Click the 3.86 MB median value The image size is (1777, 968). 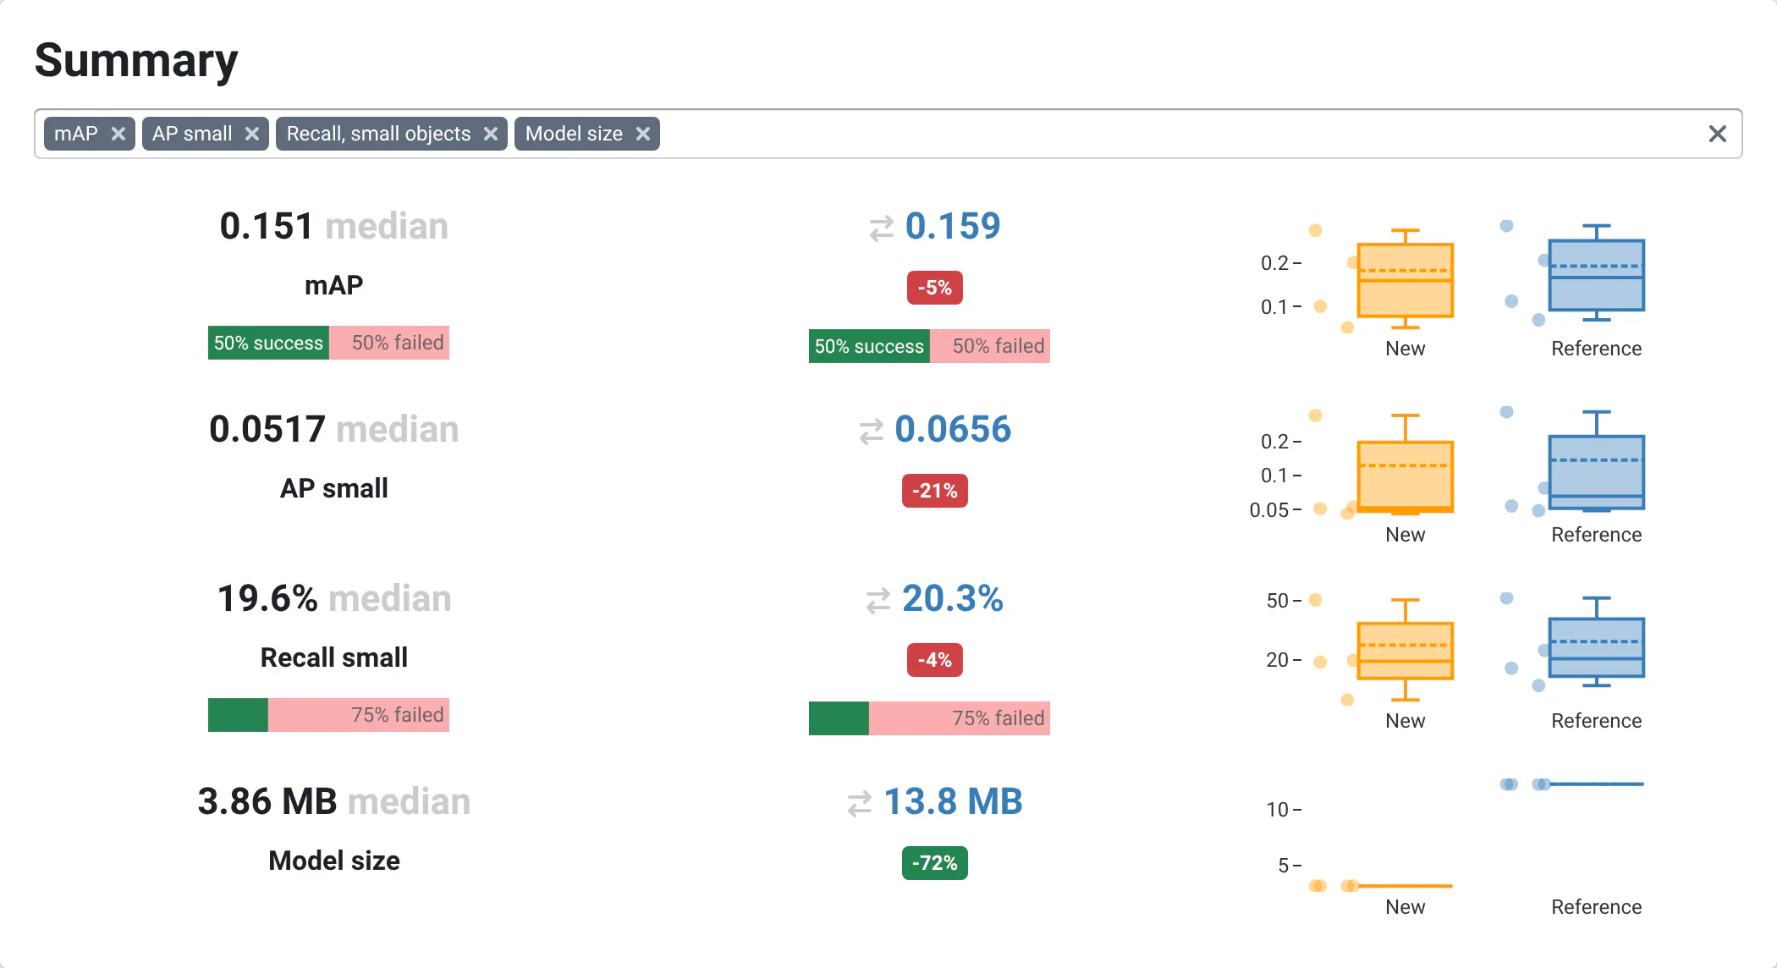tap(333, 802)
